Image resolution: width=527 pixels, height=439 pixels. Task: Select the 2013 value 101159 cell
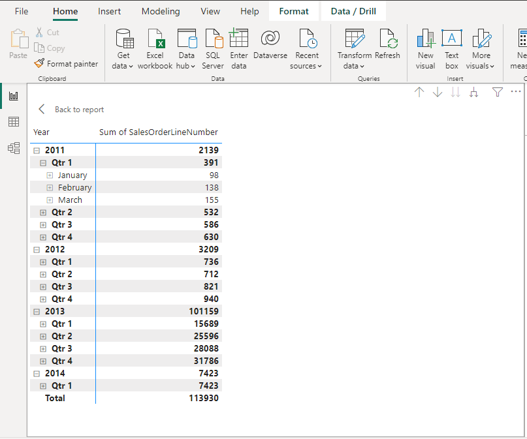click(204, 311)
